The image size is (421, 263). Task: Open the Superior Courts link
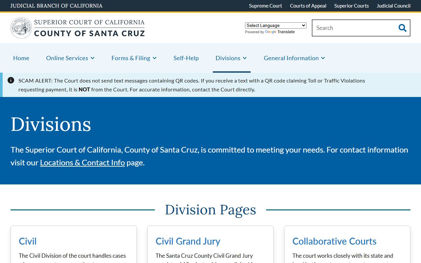tap(352, 6)
